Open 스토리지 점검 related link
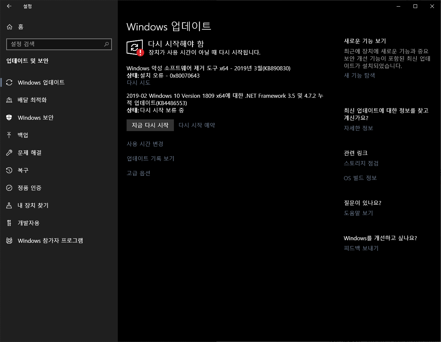 [361, 163]
